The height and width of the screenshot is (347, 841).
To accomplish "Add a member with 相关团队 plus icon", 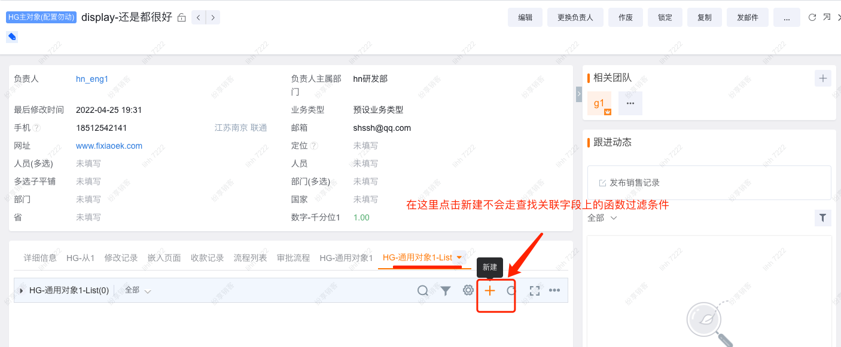I will tap(823, 78).
